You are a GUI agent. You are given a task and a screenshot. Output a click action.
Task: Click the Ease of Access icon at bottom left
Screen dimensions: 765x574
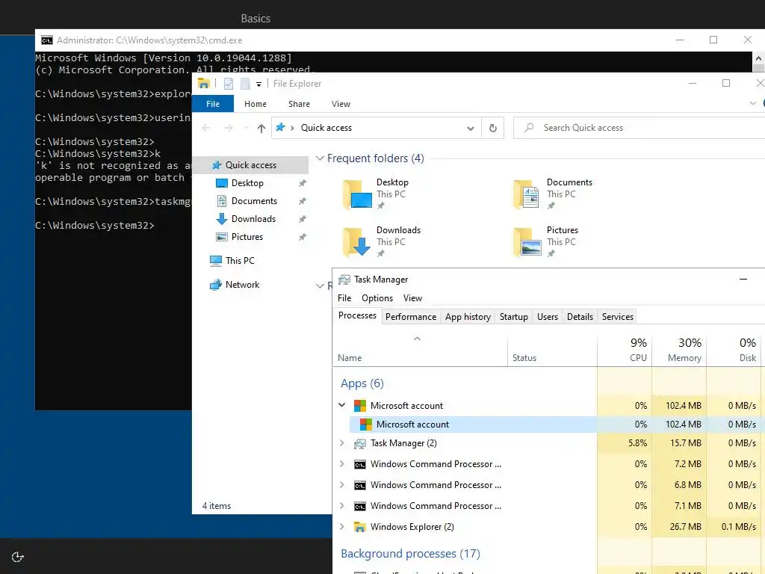pyautogui.click(x=18, y=557)
